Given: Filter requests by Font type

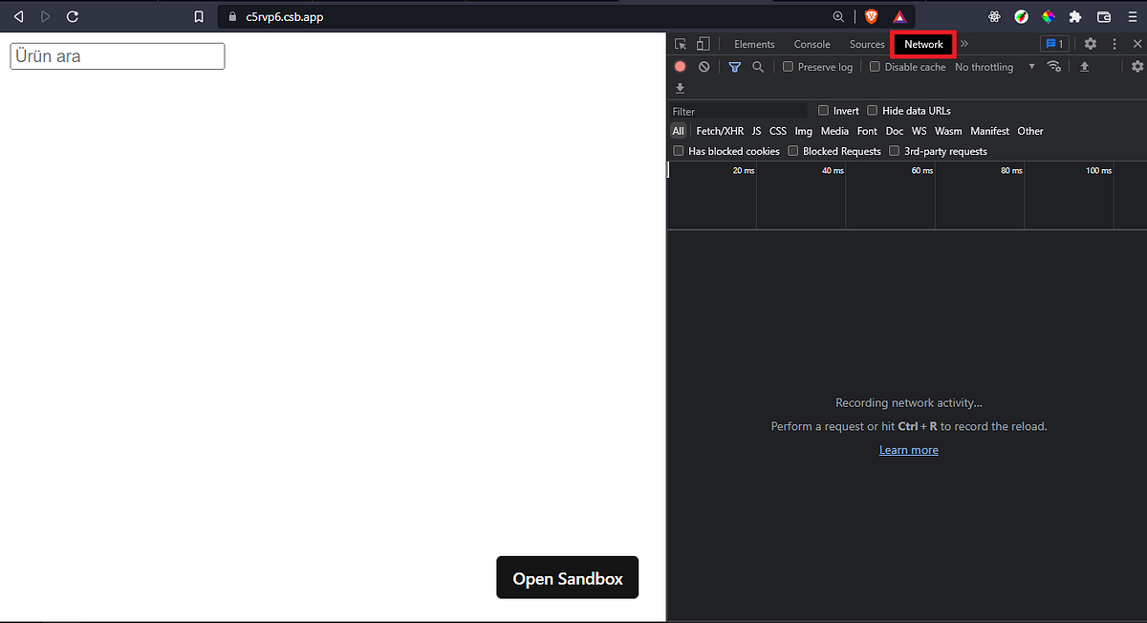Looking at the screenshot, I should [867, 131].
